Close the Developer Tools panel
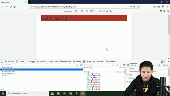 tap(168, 62)
